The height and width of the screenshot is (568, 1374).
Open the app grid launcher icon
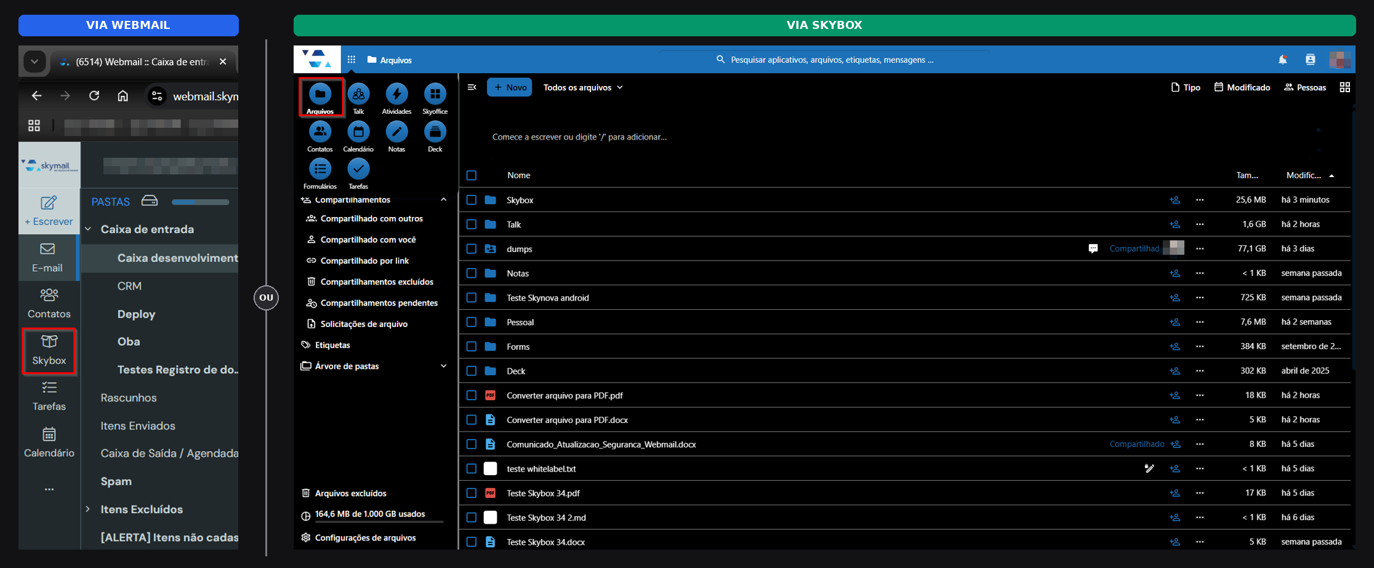pyautogui.click(x=352, y=60)
